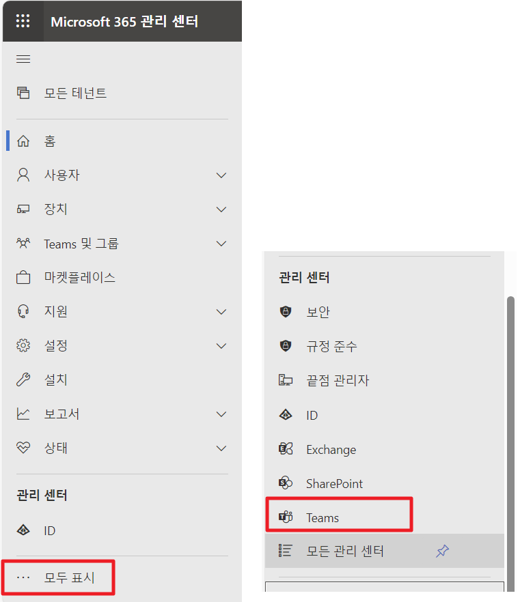Click ID label in right panel
520x602 pixels.
312,415
